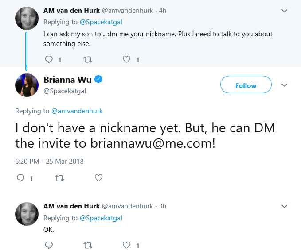Screen dimensions: 301x250
Task: Follow Brianna Wu
Action: point(246,85)
